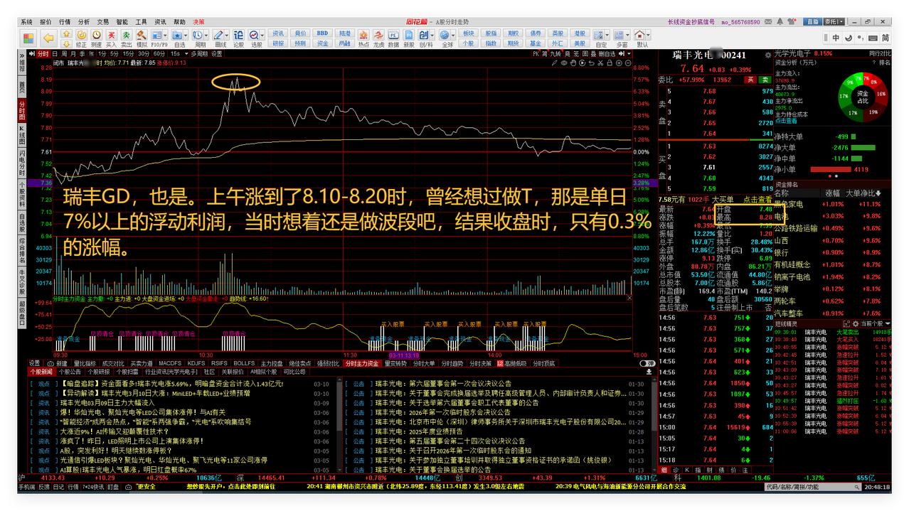Click the notification bell icon in title bar
The width and height of the screenshot is (909, 511).
click(780, 21)
